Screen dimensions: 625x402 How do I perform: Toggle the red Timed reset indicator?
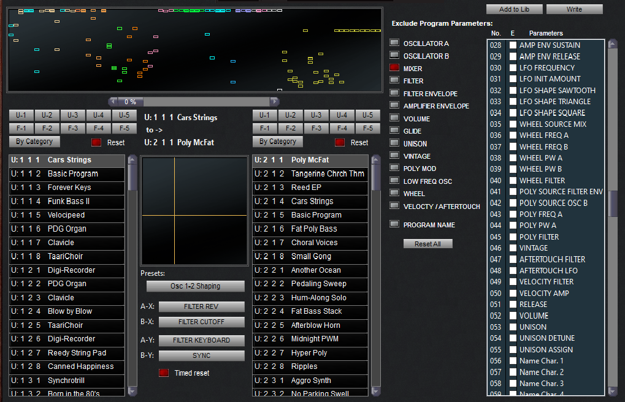coord(164,373)
